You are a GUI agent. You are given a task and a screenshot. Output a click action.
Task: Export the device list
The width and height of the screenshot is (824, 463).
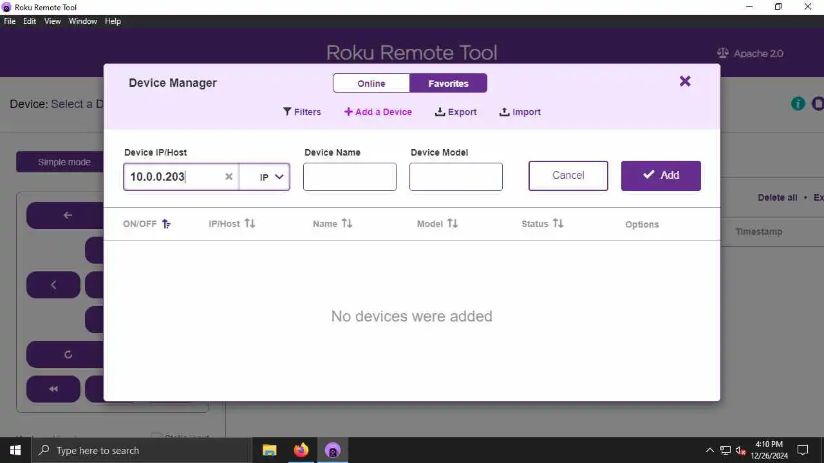coord(456,112)
